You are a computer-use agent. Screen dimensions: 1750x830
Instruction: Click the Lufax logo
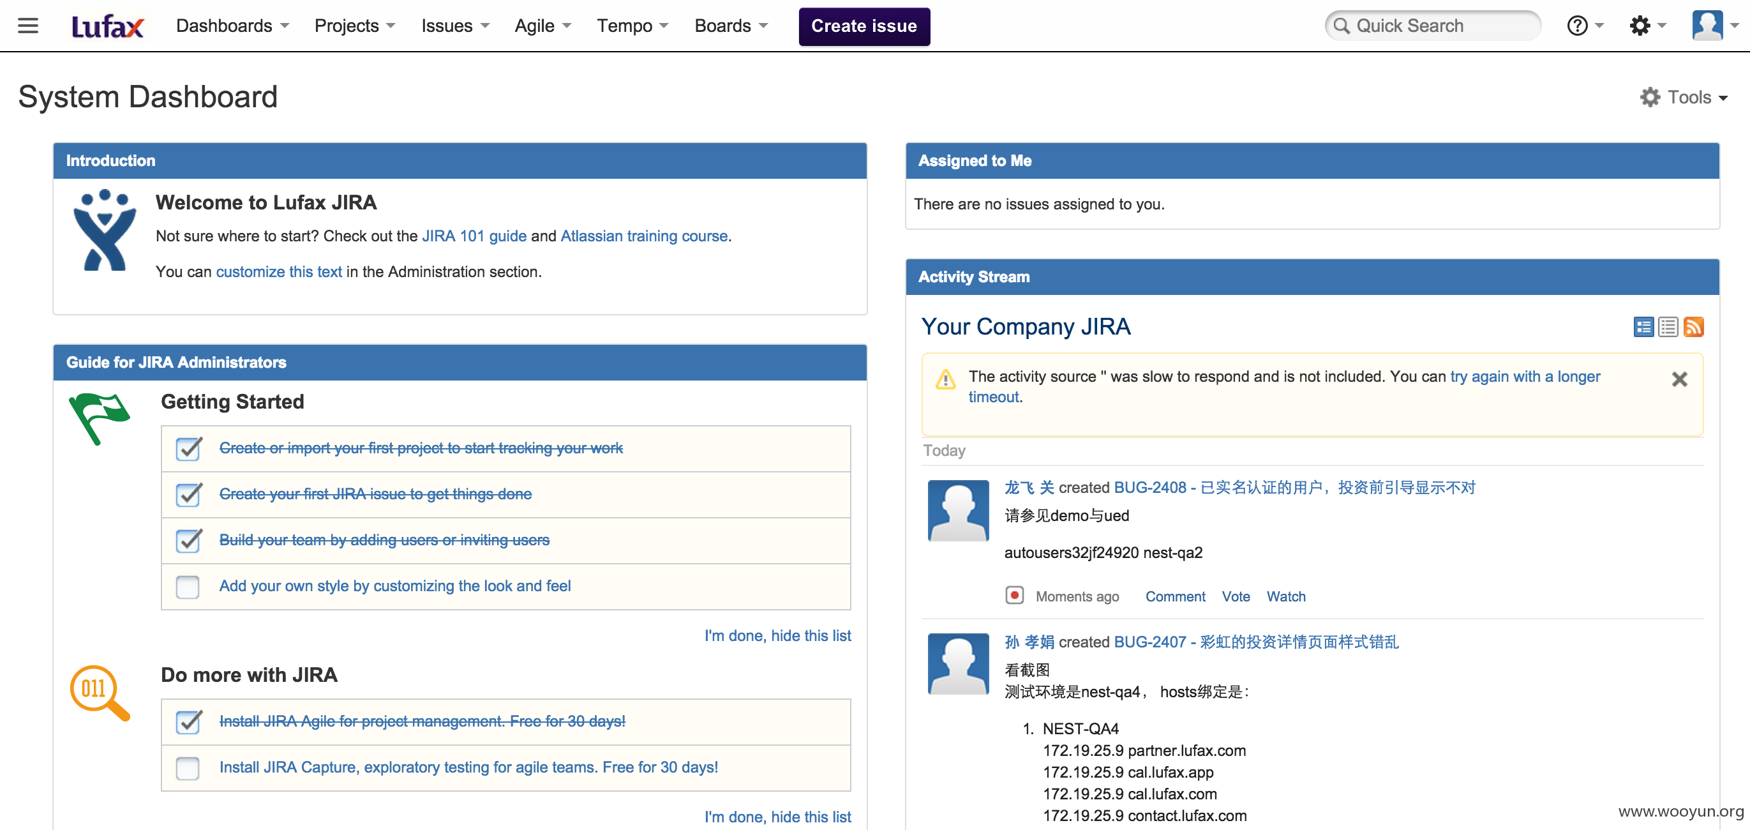107,26
